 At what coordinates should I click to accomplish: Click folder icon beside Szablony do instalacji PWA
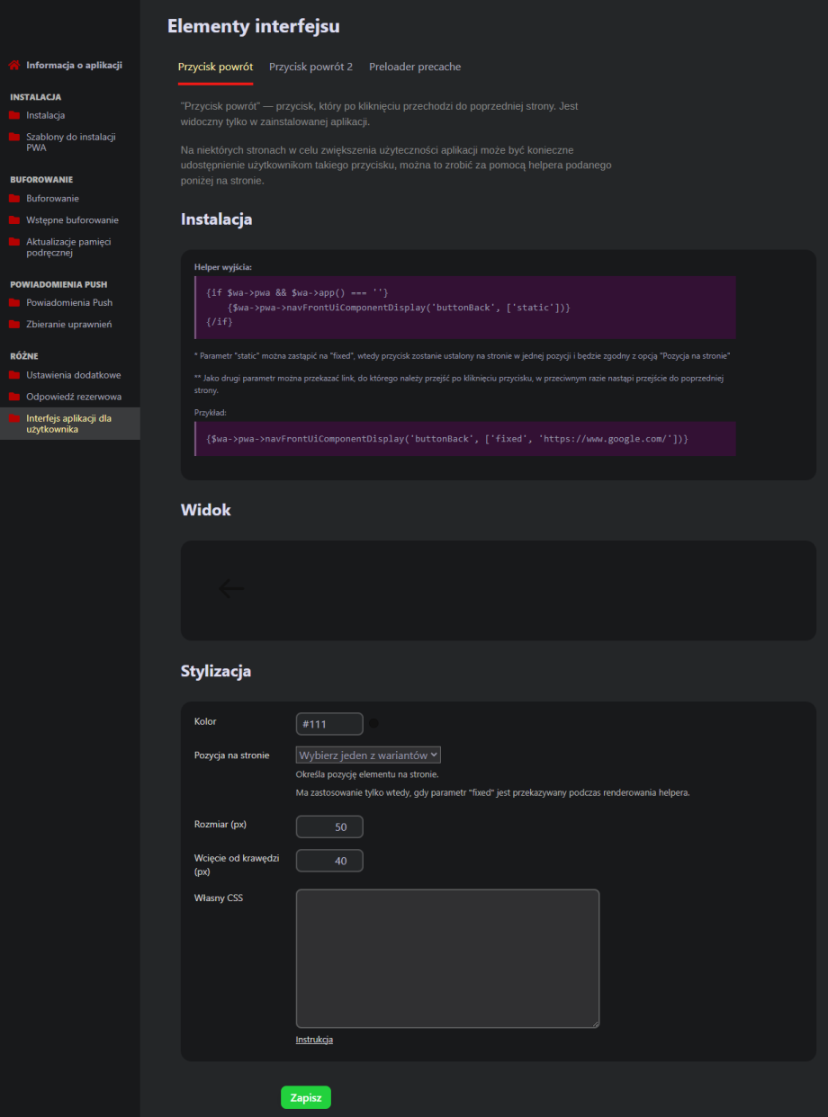coord(14,137)
